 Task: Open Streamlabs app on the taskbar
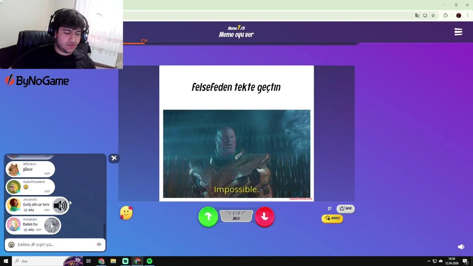[125, 261]
